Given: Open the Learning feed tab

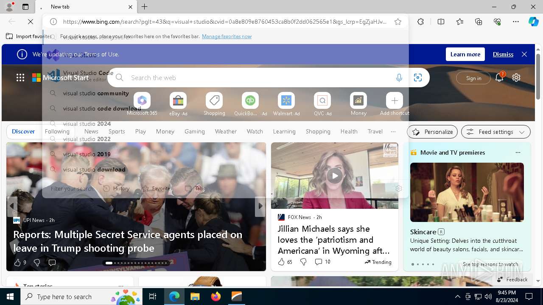Looking at the screenshot, I should 284,131.
